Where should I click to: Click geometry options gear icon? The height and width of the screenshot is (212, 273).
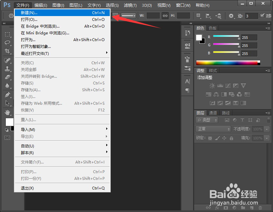pyautogui.click(x=231, y=16)
